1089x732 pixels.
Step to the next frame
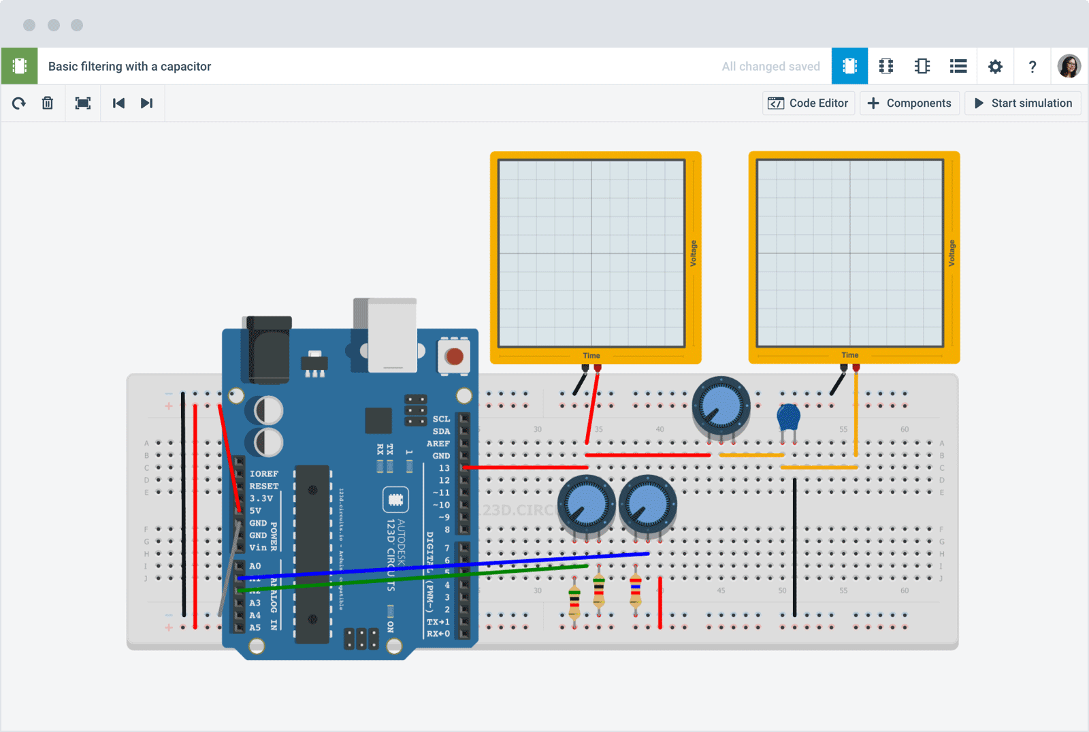coord(146,103)
